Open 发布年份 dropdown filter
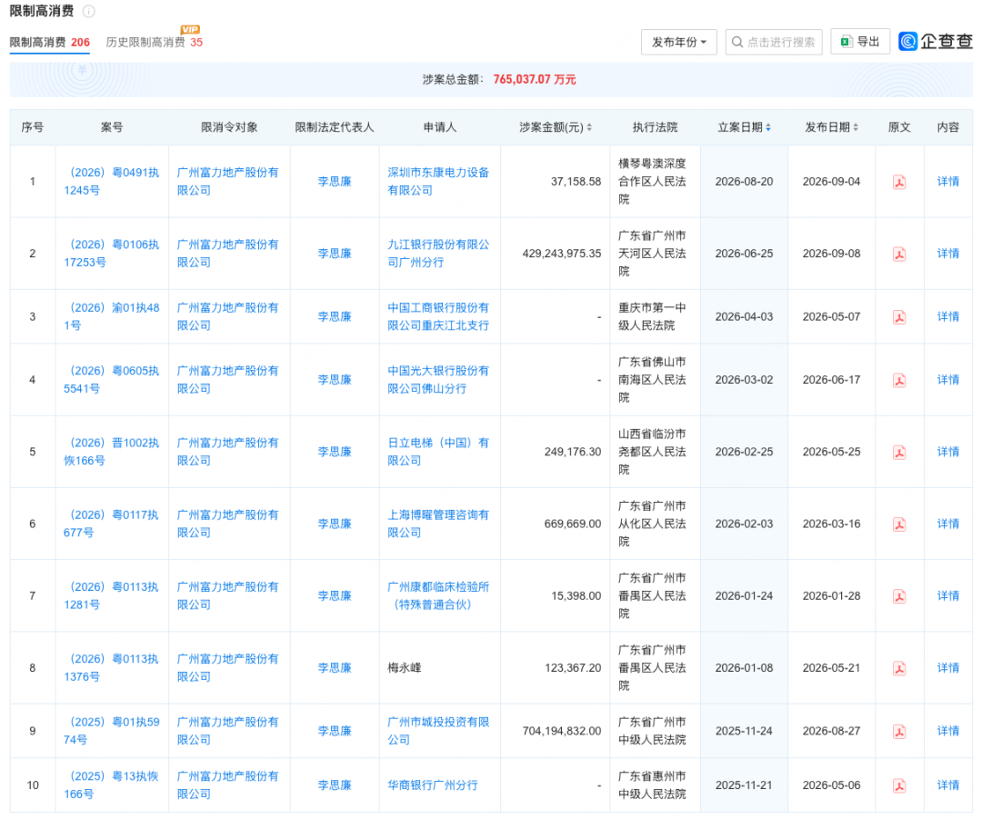982x819 pixels. (679, 42)
